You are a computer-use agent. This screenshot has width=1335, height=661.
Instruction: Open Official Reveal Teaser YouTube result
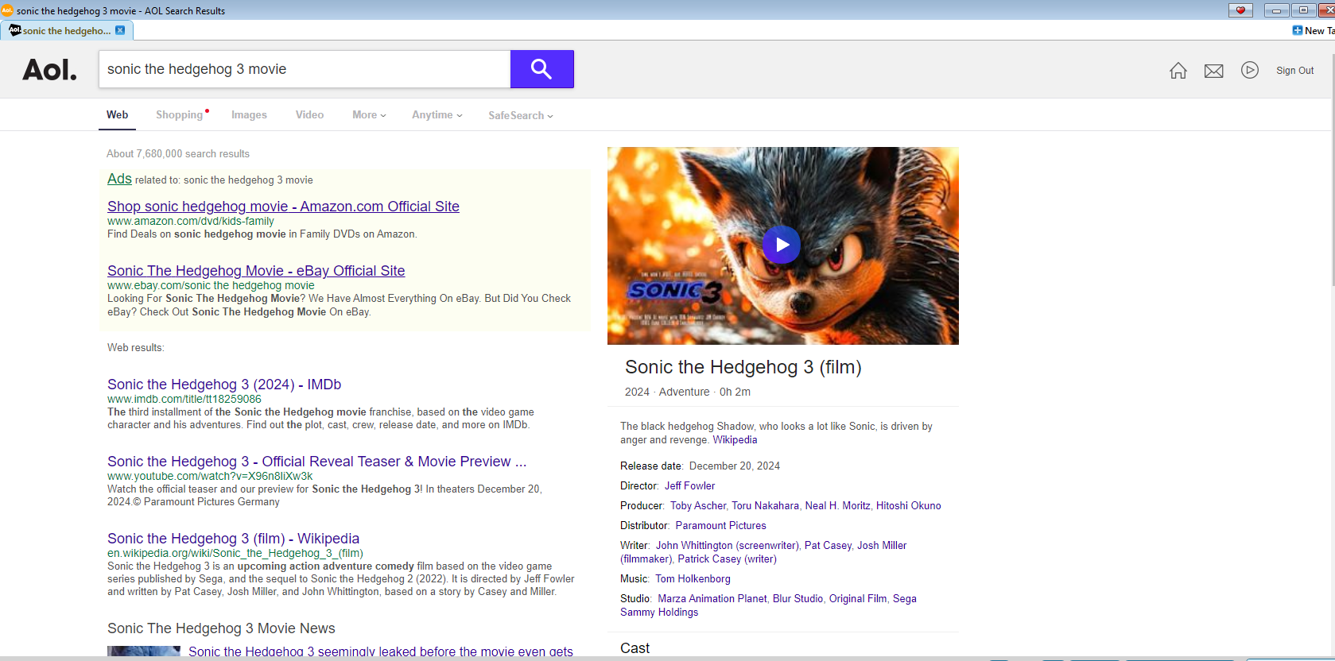click(x=316, y=461)
